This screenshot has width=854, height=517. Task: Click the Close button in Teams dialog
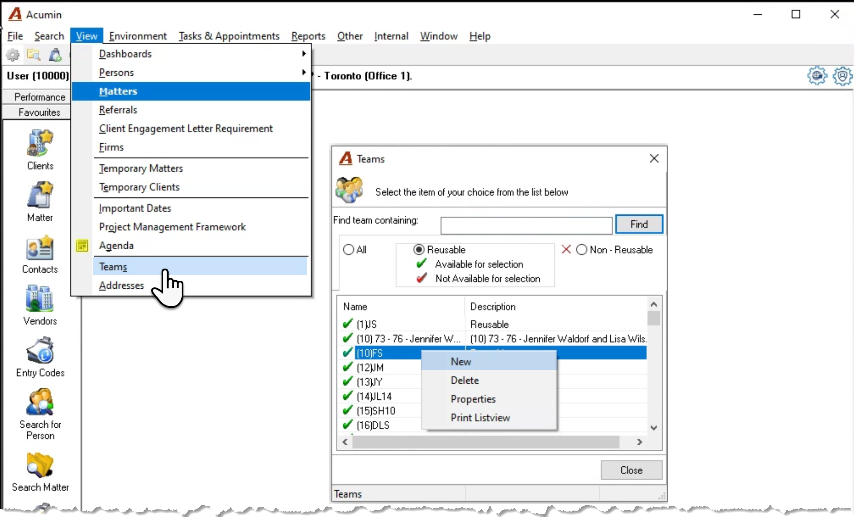click(631, 470)
